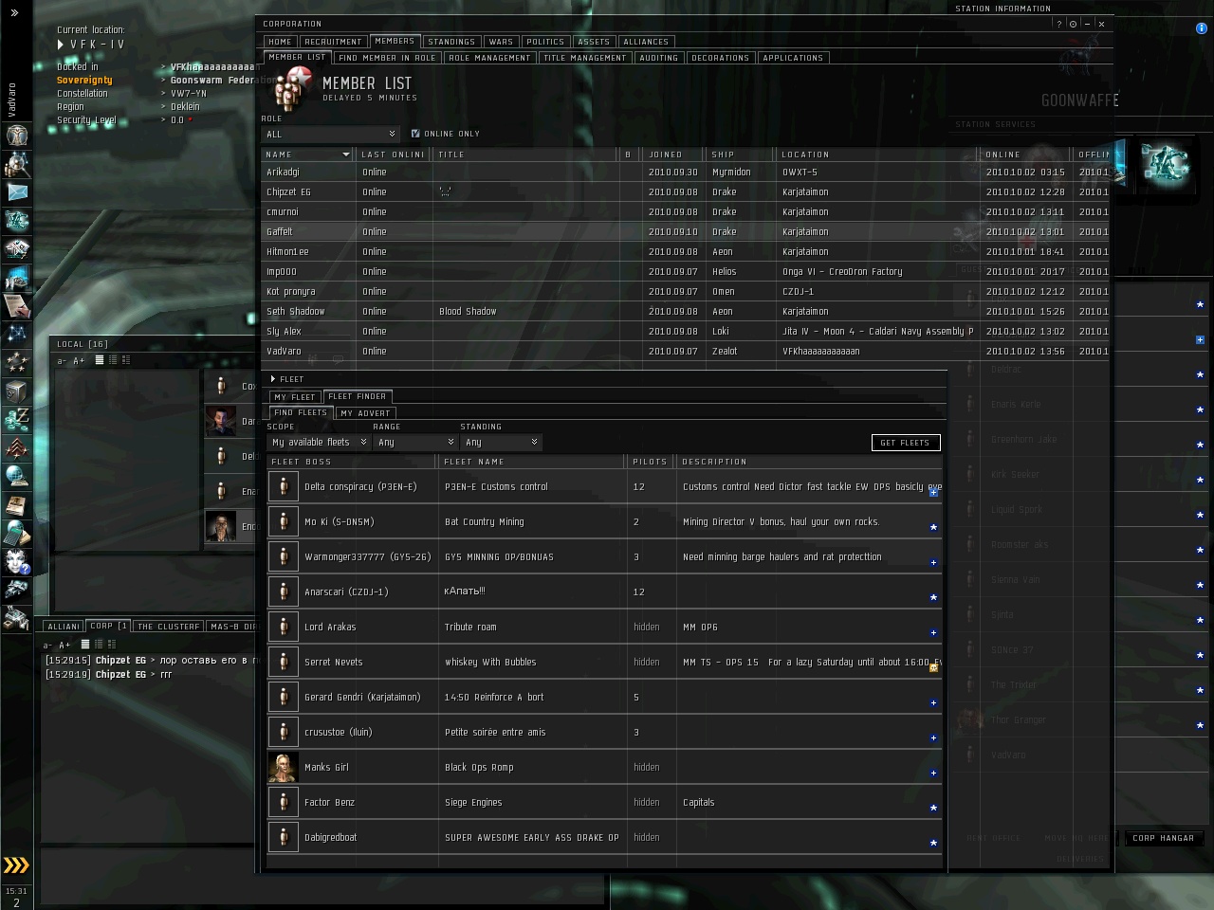
Task: Increase Corp chat font size with A+
Action: (64, 646)
